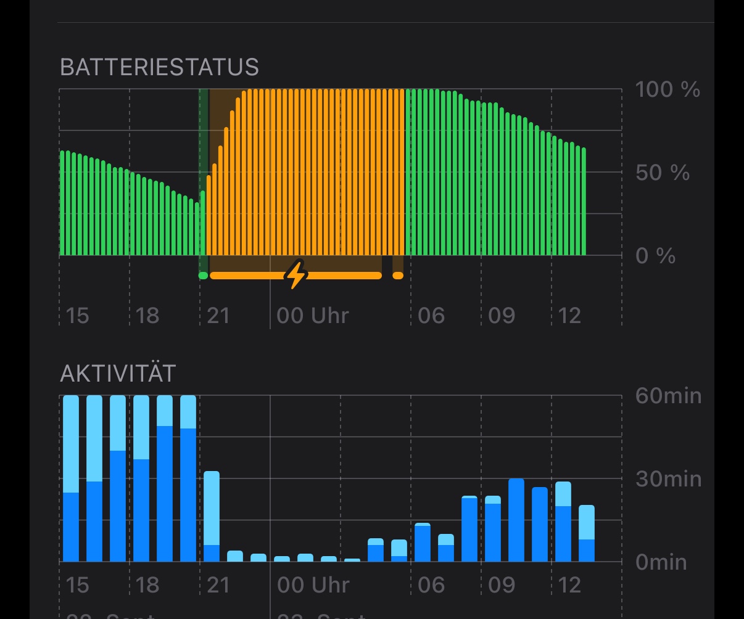Tap the 21 label under battery chart

[218, 316]
